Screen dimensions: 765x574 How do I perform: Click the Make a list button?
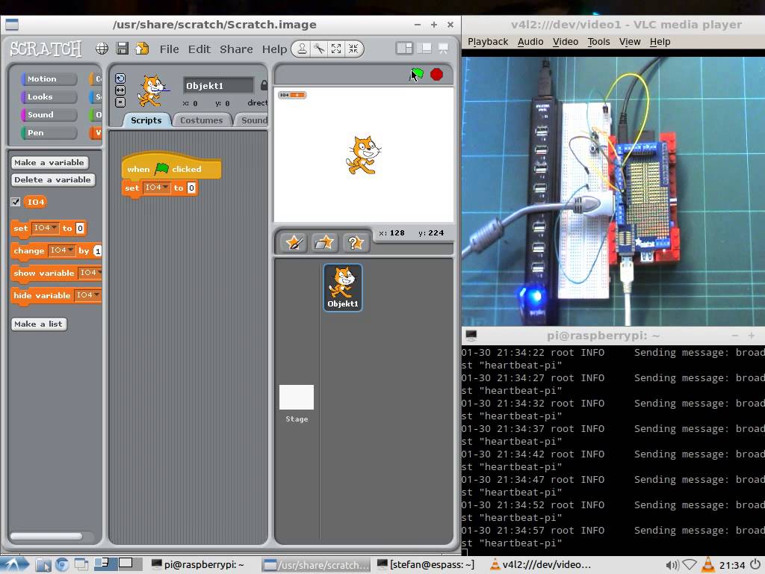pyautogui.click(x=39, y=324)
